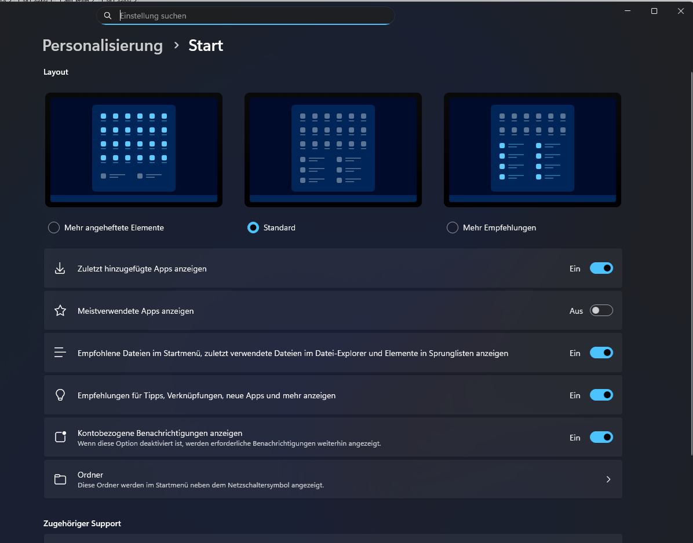Click the lightbulb icon for tips recommendations

60,395
